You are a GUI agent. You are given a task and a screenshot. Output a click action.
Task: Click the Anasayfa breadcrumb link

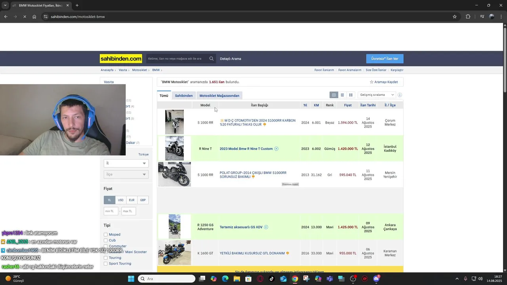click(x=107, y=70)
